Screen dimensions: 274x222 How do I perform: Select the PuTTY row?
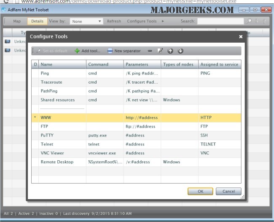(x=136, y=135)
